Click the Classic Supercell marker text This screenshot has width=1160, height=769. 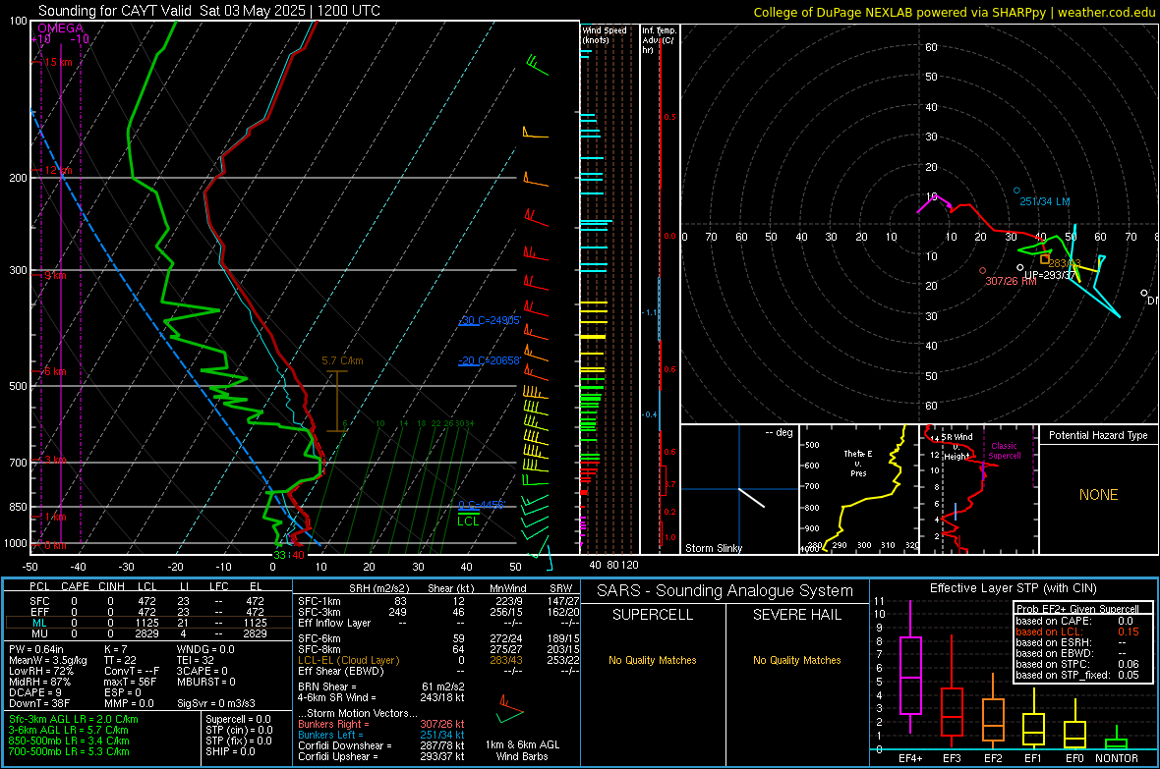click(1004, 451)
